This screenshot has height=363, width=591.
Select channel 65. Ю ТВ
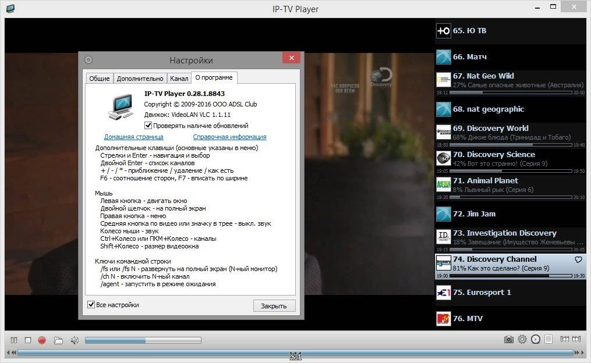510,31
